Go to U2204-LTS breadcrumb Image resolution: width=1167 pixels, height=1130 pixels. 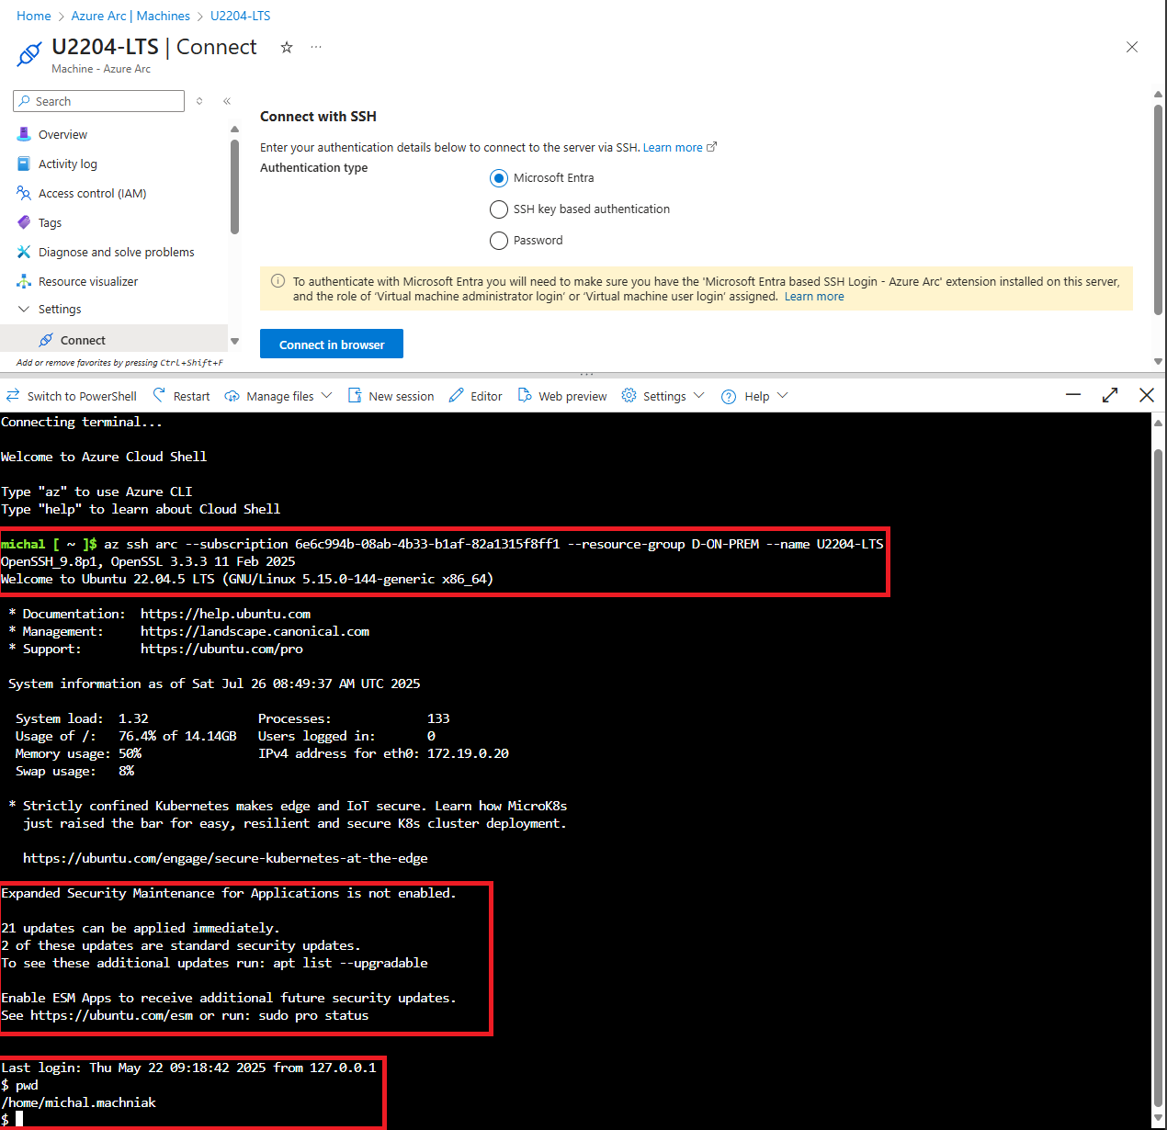click(x=240, y=16)
